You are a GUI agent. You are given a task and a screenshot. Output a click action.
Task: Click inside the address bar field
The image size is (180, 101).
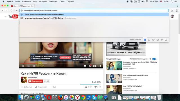pyautogui.click(x=94, y=11)
